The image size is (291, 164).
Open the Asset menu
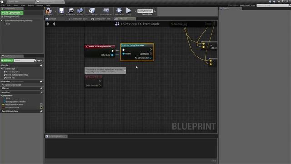point(16,5)
